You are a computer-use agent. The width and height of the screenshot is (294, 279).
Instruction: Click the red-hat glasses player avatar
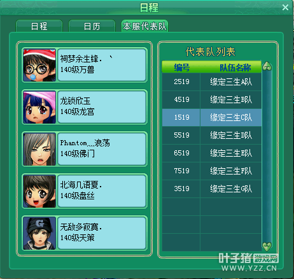(39, 65)
